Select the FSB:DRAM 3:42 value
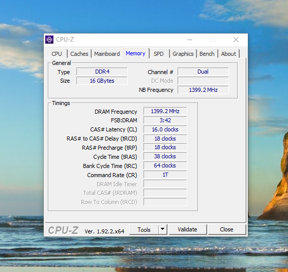Viewport: 288px width, 272px height. click(165, 120)
